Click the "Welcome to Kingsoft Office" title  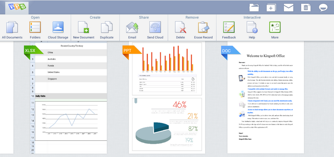(x=266, y=56)
